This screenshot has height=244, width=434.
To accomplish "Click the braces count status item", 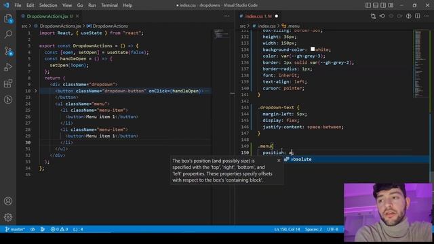I will point(79,229).
